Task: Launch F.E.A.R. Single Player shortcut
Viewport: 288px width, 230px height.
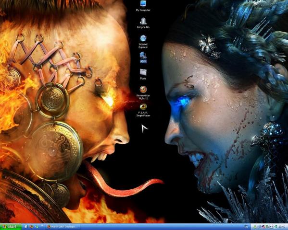Action: tap(143, 110)
